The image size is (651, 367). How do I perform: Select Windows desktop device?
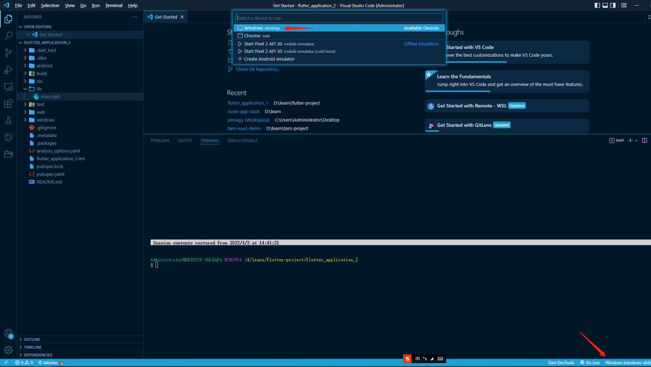pos(339,28)
